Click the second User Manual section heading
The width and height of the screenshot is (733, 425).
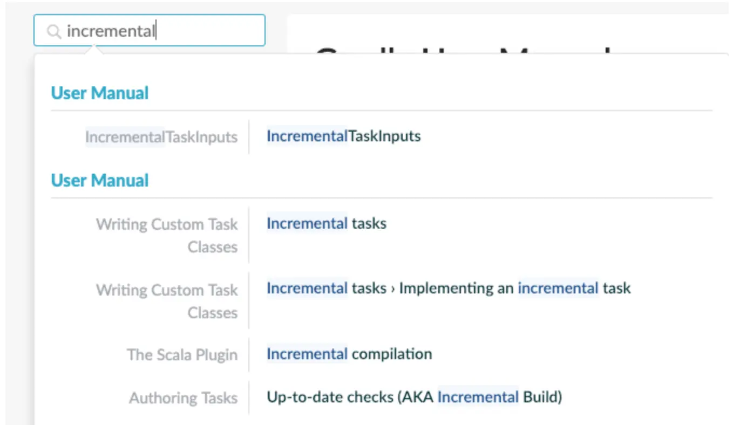pyautogui.click(x=100, y=180)
